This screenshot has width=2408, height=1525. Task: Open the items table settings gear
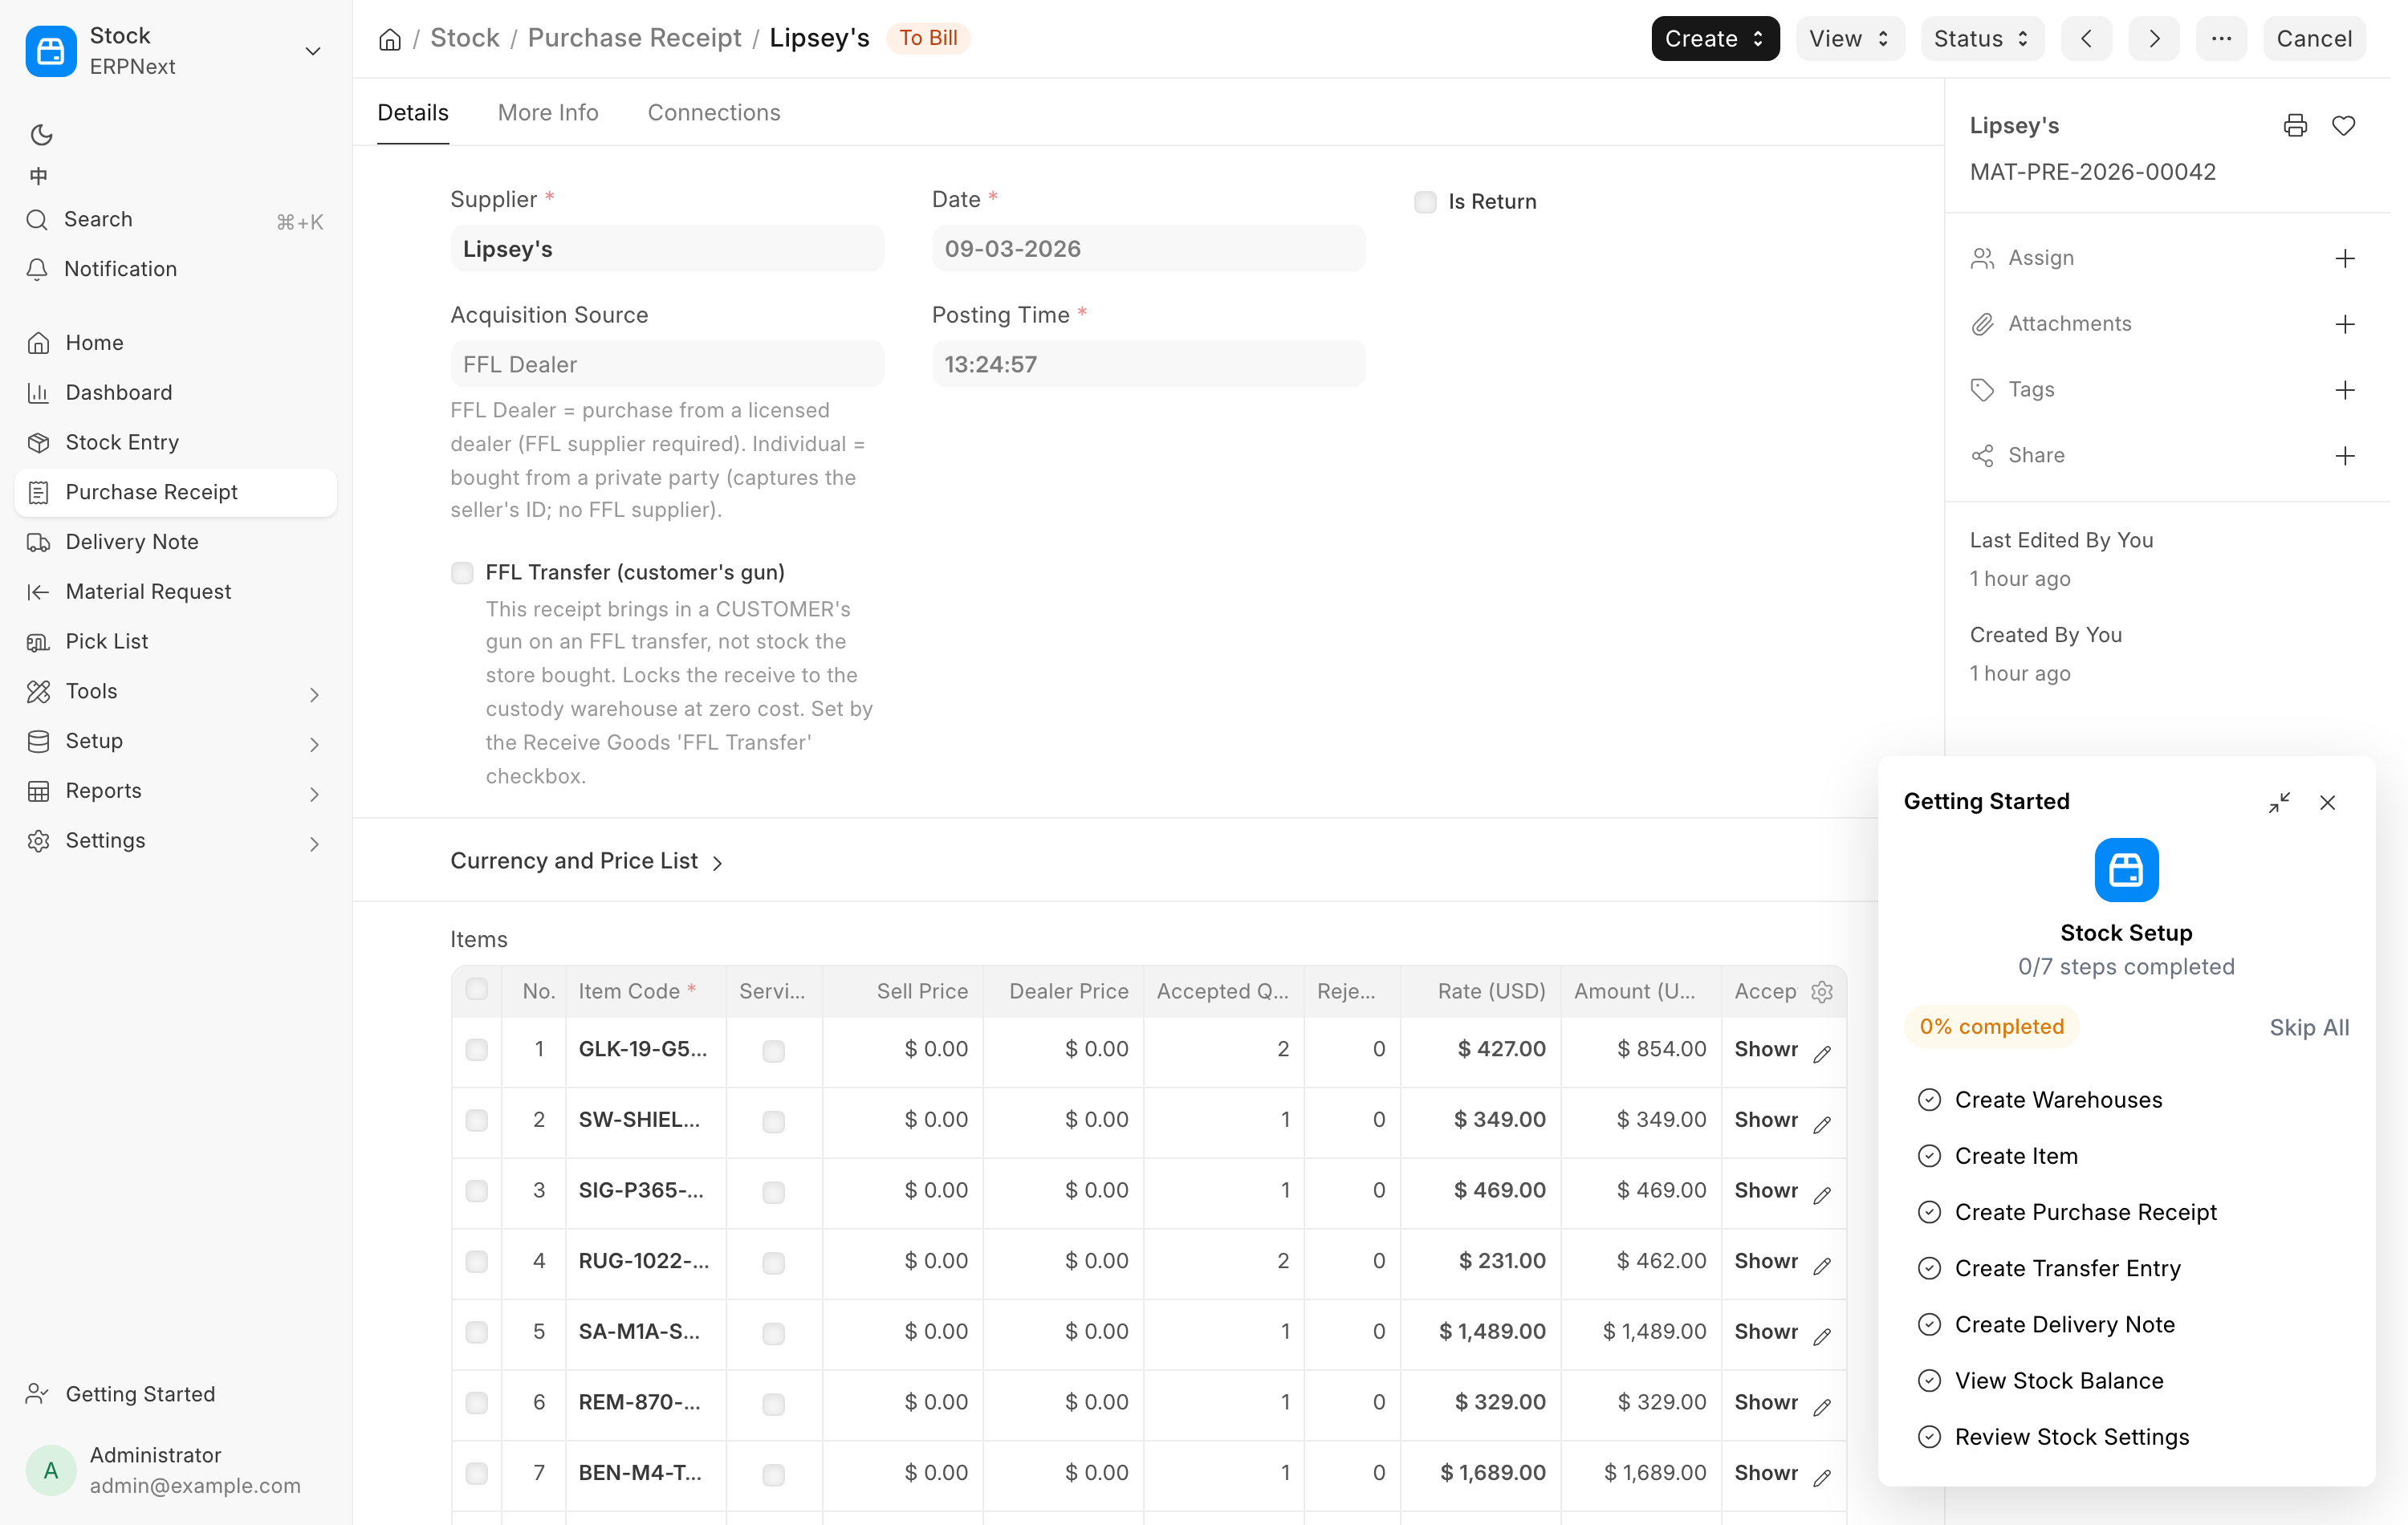tap(1822, 991)
